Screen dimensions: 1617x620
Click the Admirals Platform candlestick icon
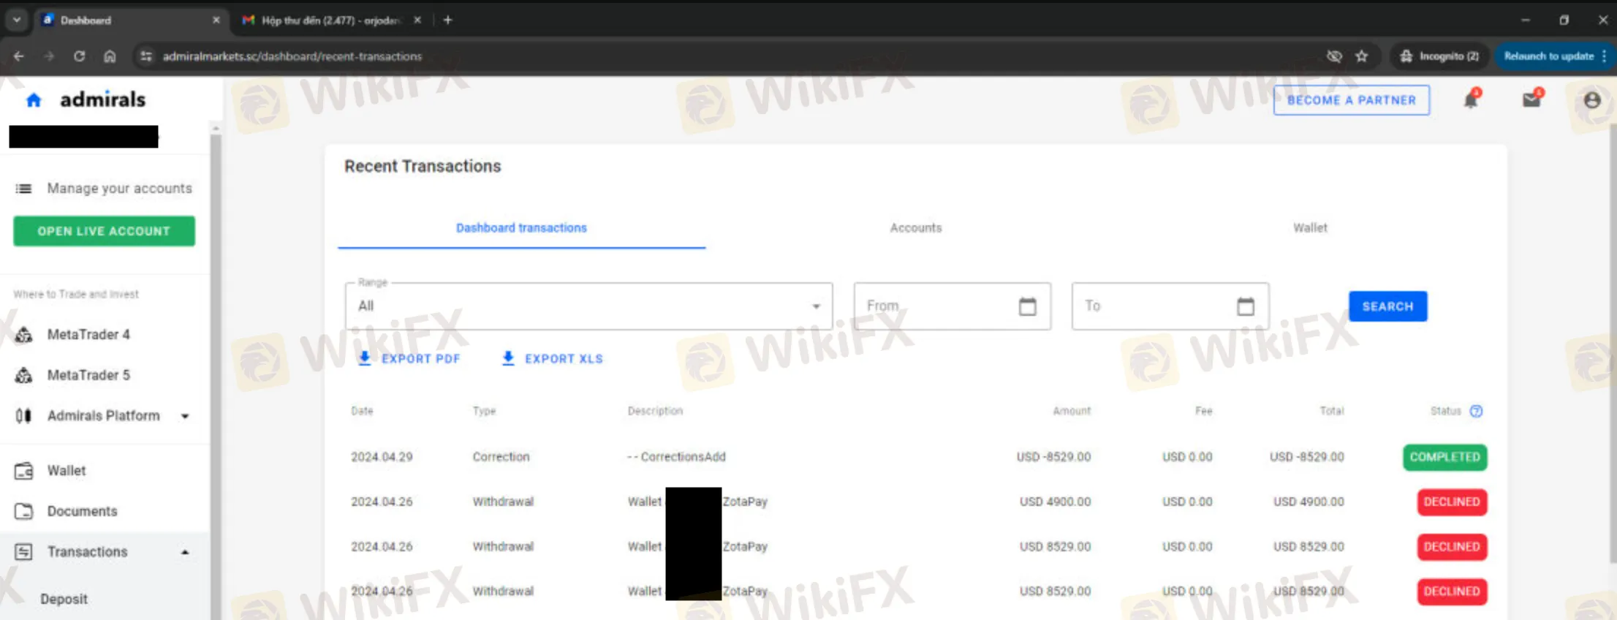coord(23,416)
